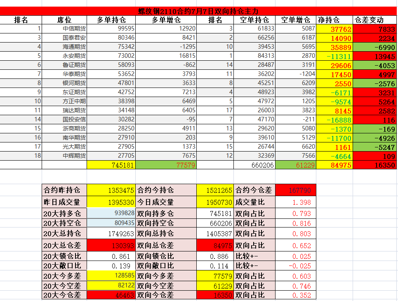Image resolution: width=398 pixels, height=301 pixels.
Task: Select the 席位 column header
Action: pos(64,20)
